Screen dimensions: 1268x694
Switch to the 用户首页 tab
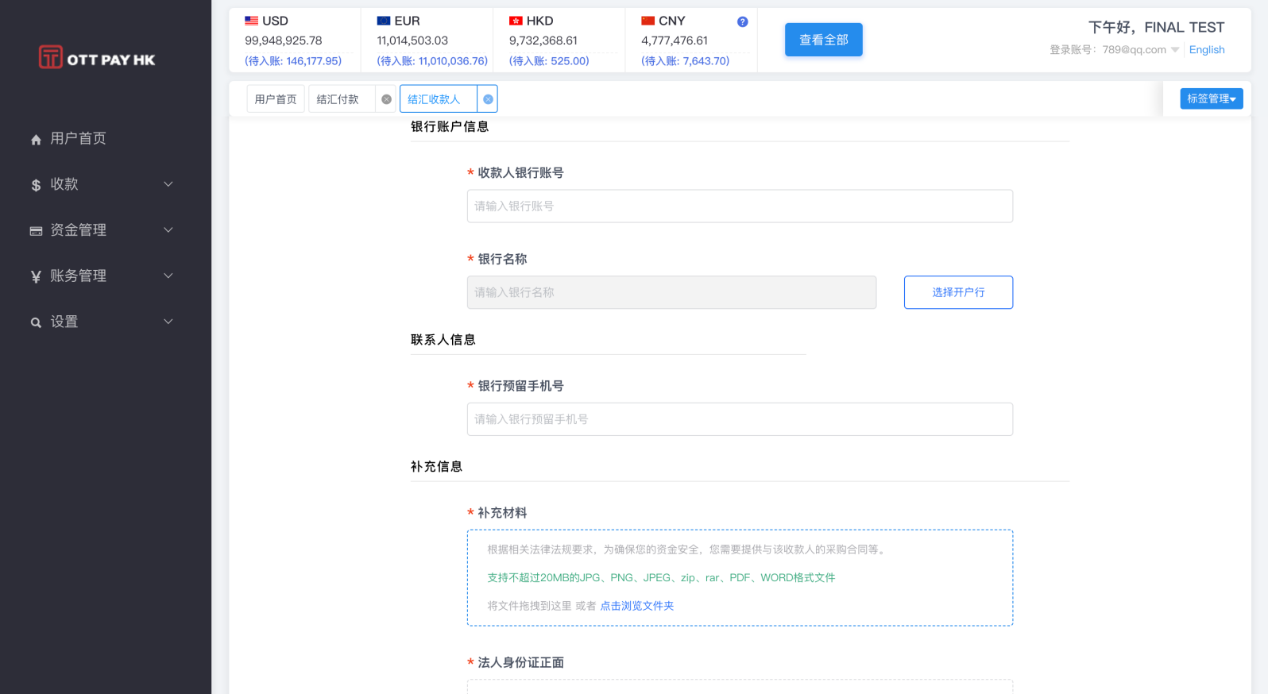276,99
